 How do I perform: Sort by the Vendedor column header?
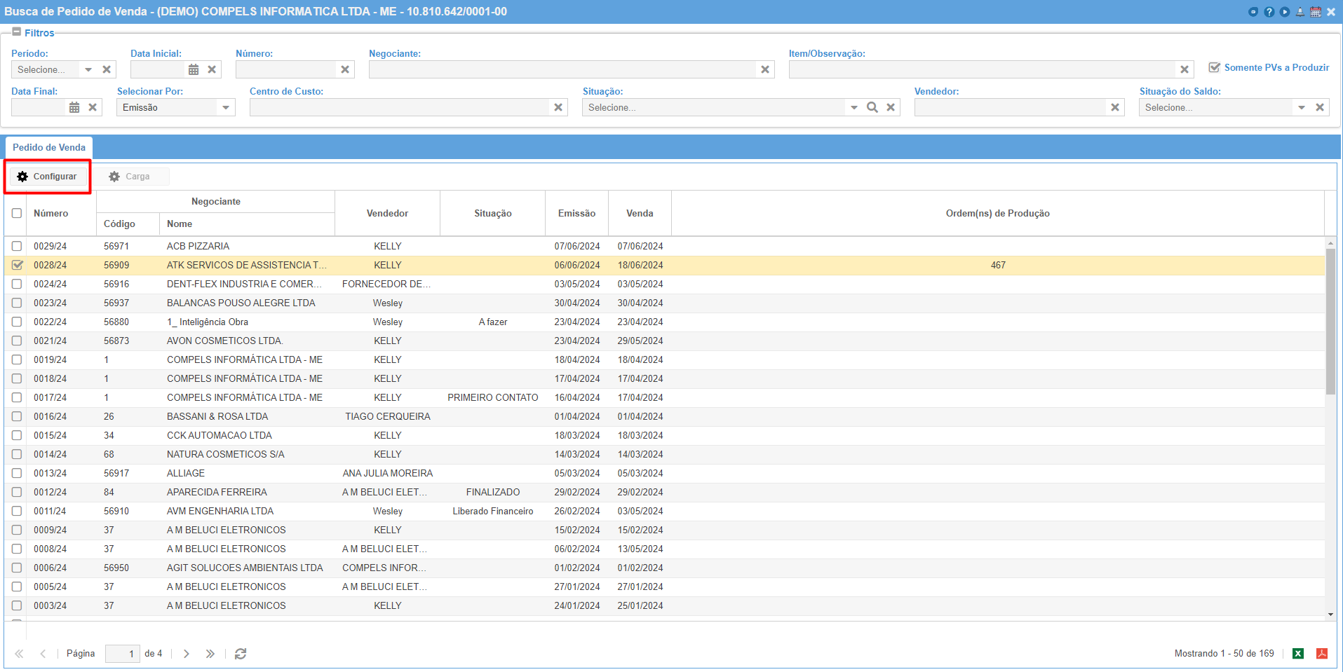[387, 213]
